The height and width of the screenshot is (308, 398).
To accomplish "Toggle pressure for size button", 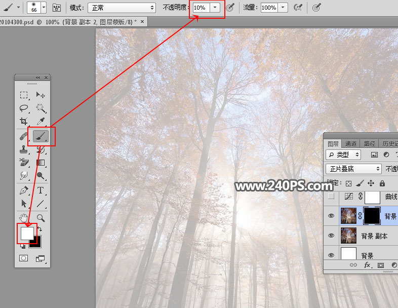I will 316,8.
